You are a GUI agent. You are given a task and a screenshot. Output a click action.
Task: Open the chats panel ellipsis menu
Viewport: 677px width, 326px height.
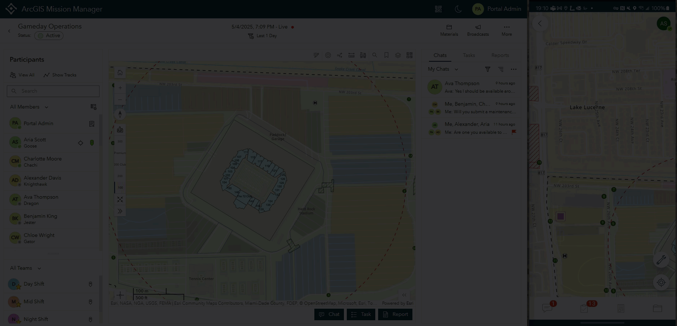pyautogui.click(x=514, y=69)
